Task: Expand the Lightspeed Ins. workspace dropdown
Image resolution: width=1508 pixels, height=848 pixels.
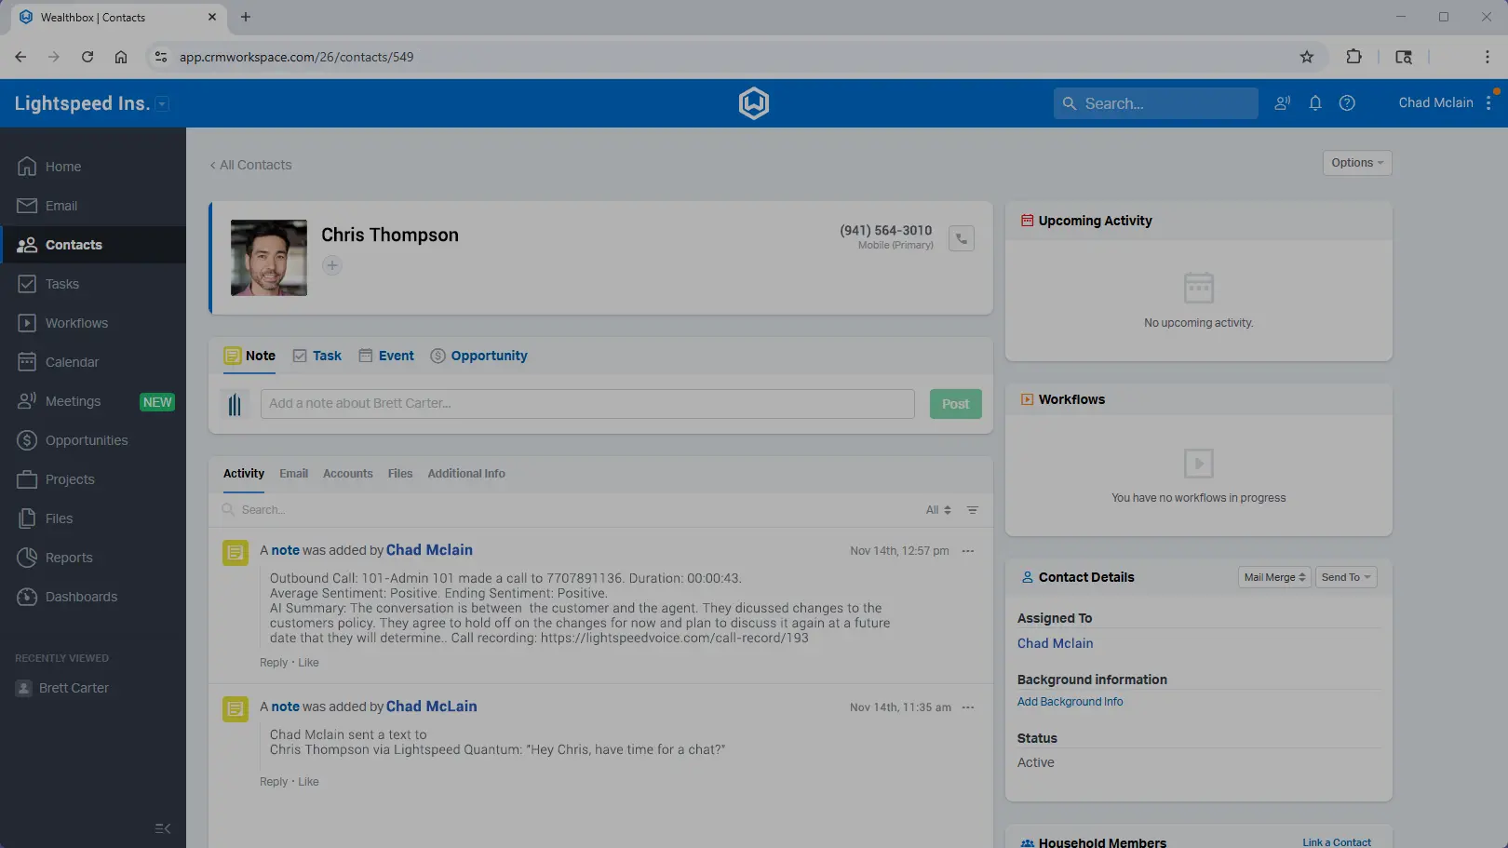Action: point(162,104)
